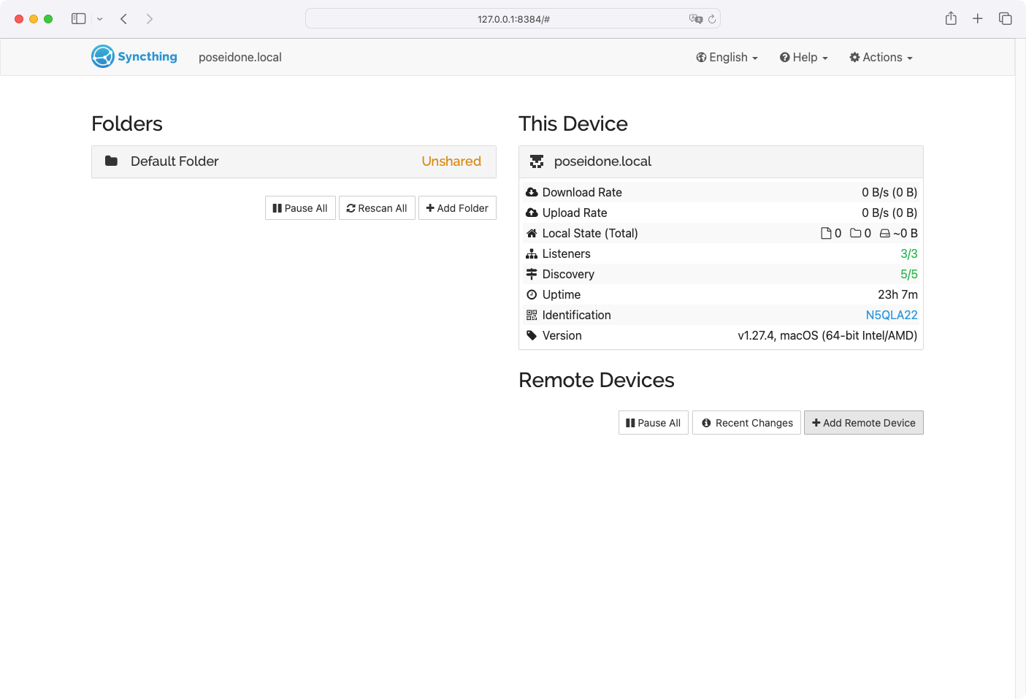Click the Syncthing logo icon
1026x699 pixels.
pyautogui.click(x=103, y=56)
